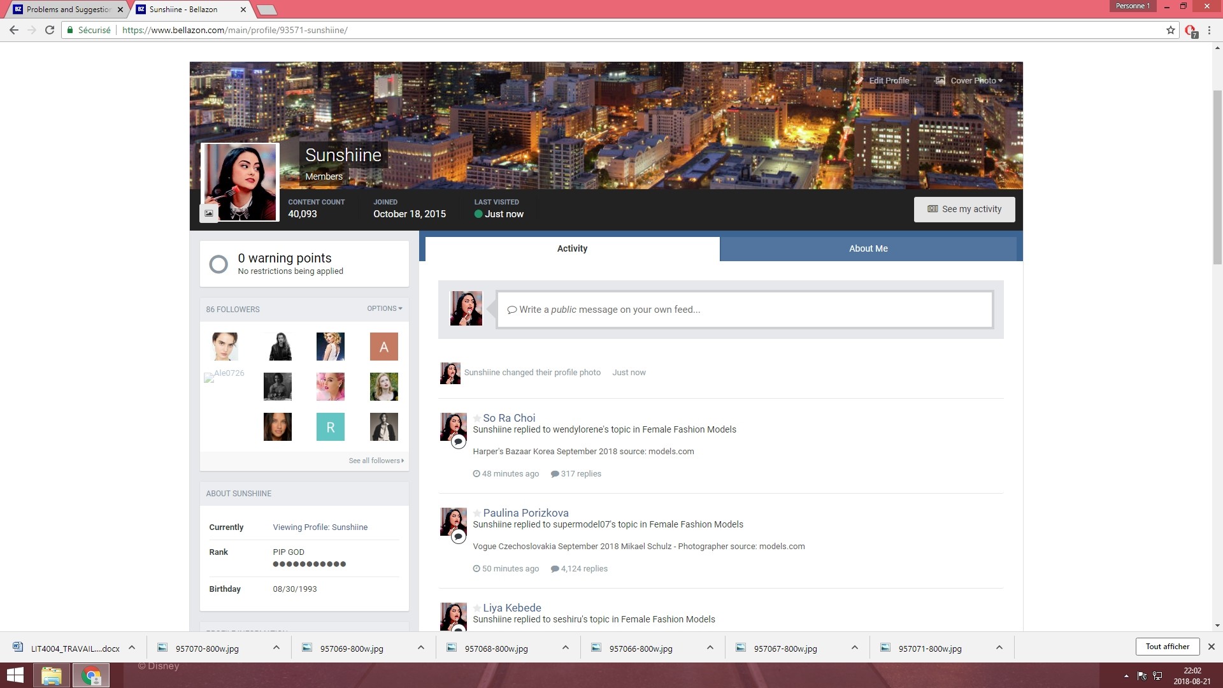
Task: Switch to the About Me tab
Action: point(868,248)
